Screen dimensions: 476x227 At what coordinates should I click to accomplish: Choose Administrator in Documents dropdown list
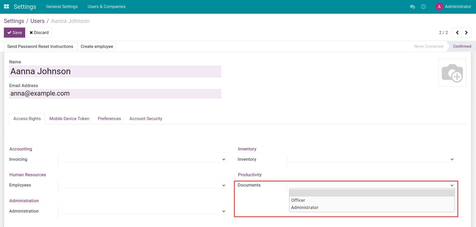305,207
